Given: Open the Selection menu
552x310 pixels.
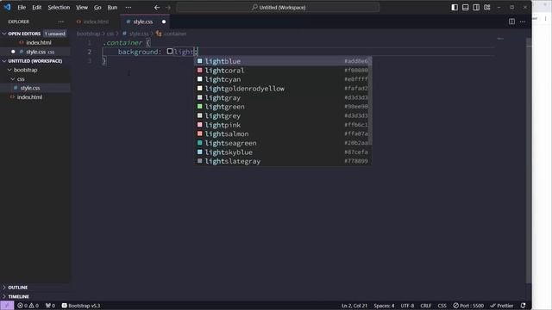Looking at the screenshot, I should click(59, 8).
